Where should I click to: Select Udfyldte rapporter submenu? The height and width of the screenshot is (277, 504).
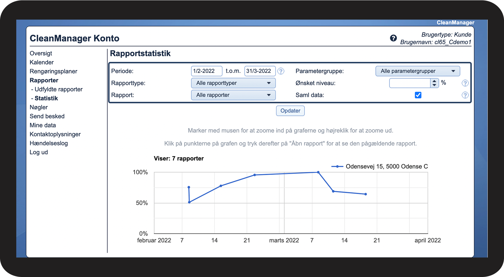coord(58,89)
